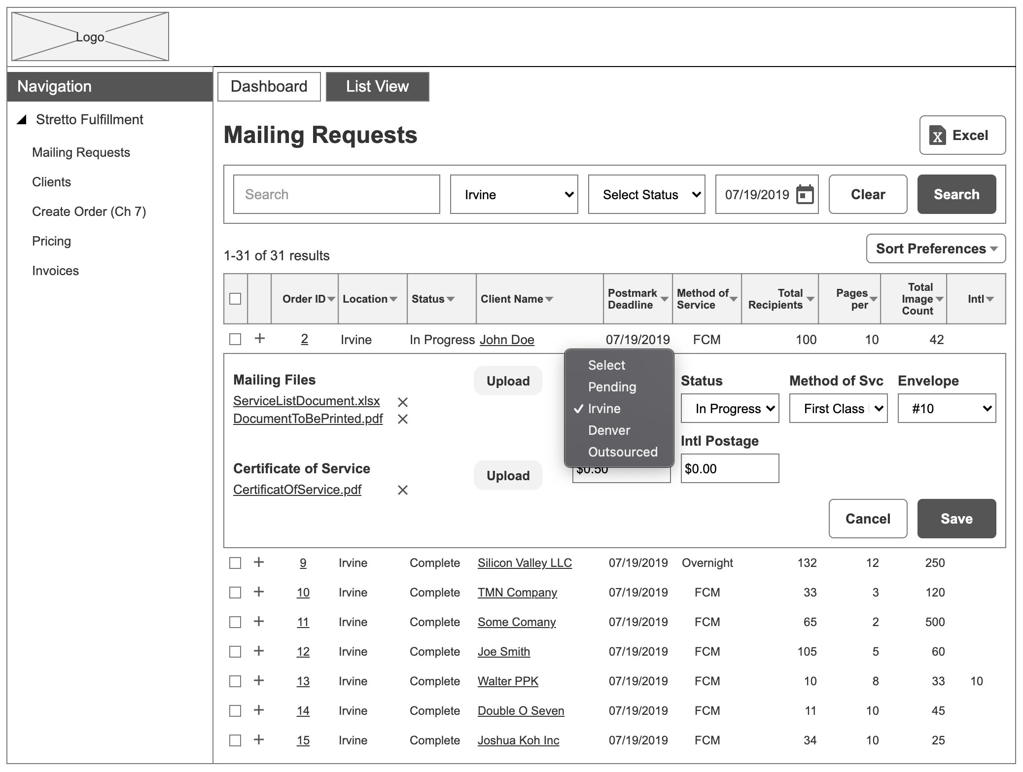The height and width of the screenshot is (772, 1023).
Task: Expand row for order 14 with plus icon
Action: [x=258, y=710]
